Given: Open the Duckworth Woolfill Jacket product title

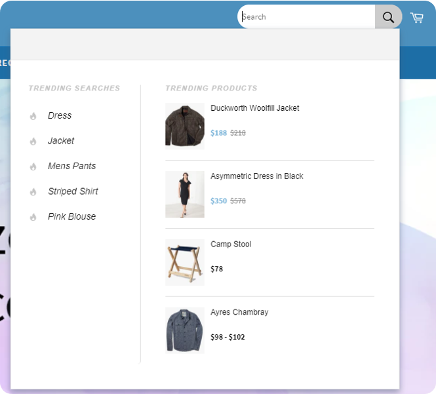Looking at the screenshot, I should 254,108.
